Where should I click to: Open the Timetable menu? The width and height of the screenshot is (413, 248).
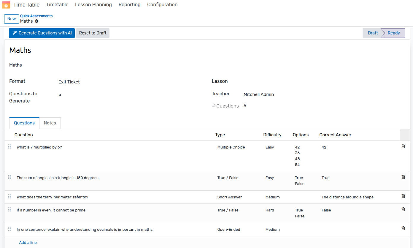[x=57, y=5]
